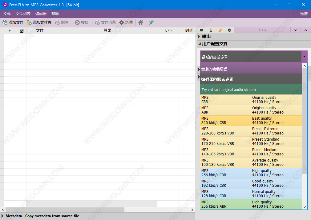Choose MP3 256 kbit/s ABR High quality
The width and height of the screenshot is (311, 220).
[251, 204]
